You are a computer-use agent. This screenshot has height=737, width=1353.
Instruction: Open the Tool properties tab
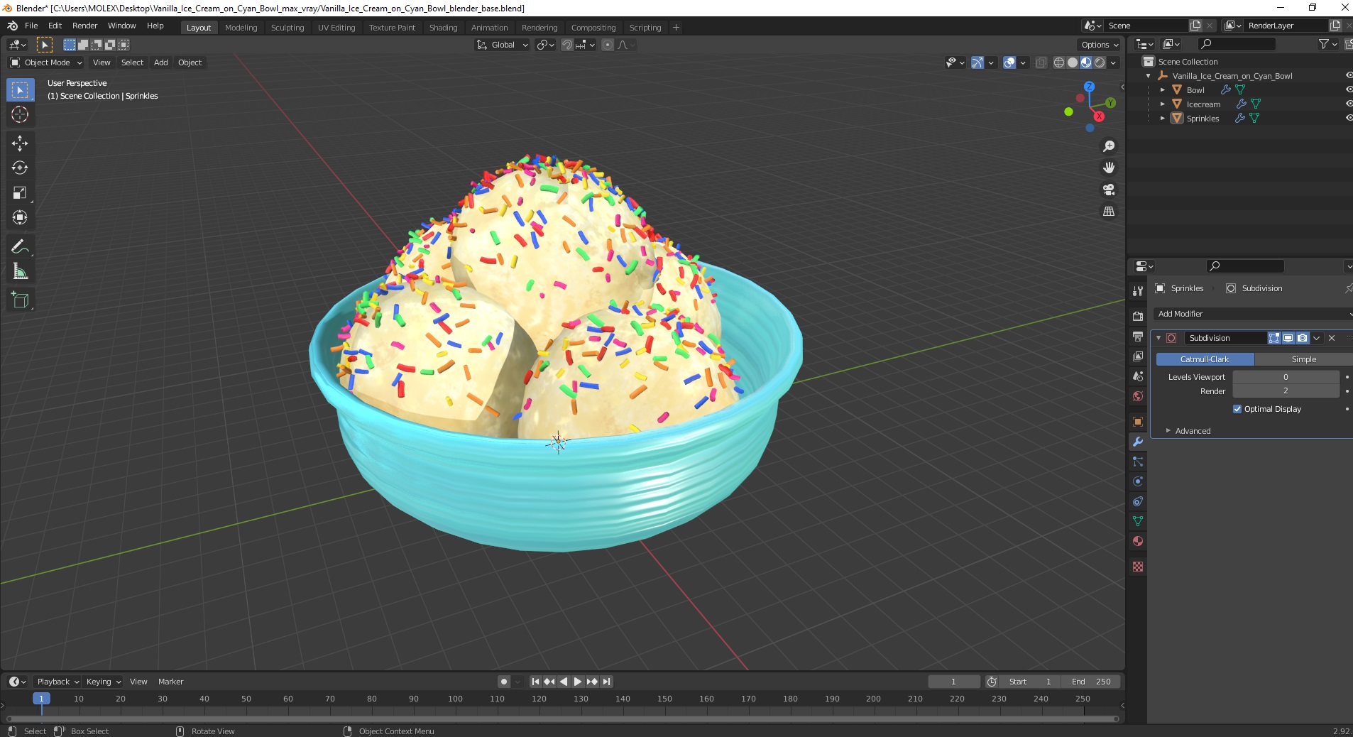tap(1138, 291)
